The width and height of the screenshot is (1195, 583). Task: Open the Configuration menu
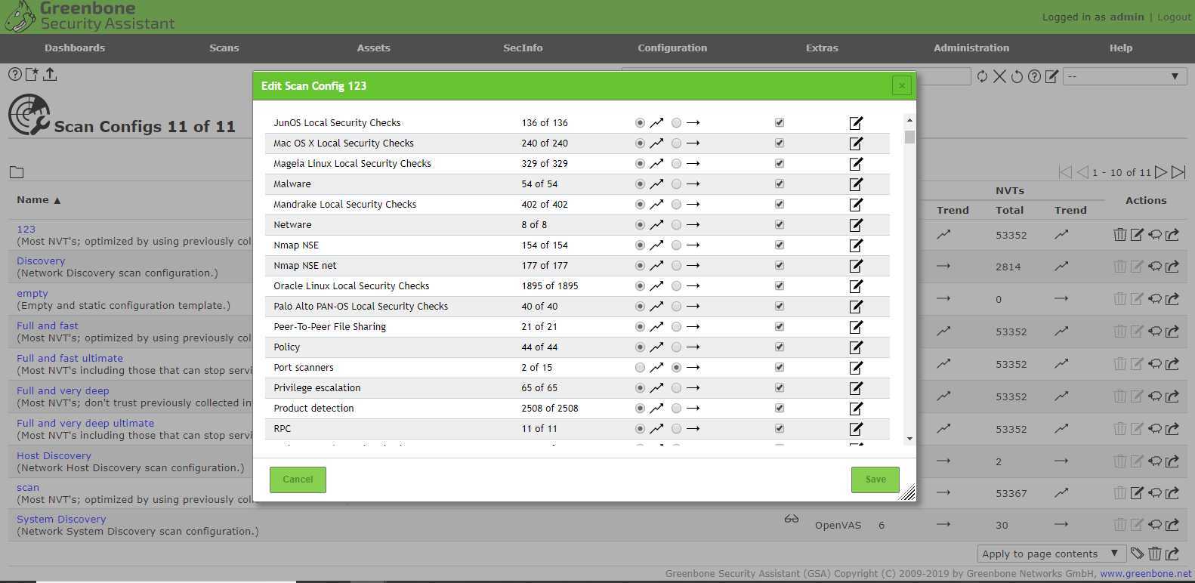[672, 48]
